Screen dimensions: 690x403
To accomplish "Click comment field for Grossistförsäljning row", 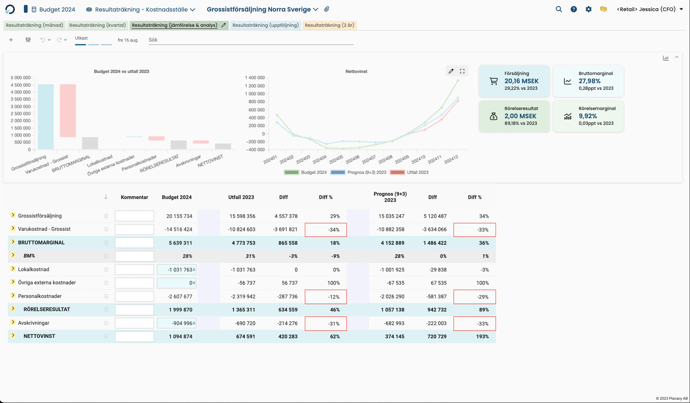I will coord(134,216).
